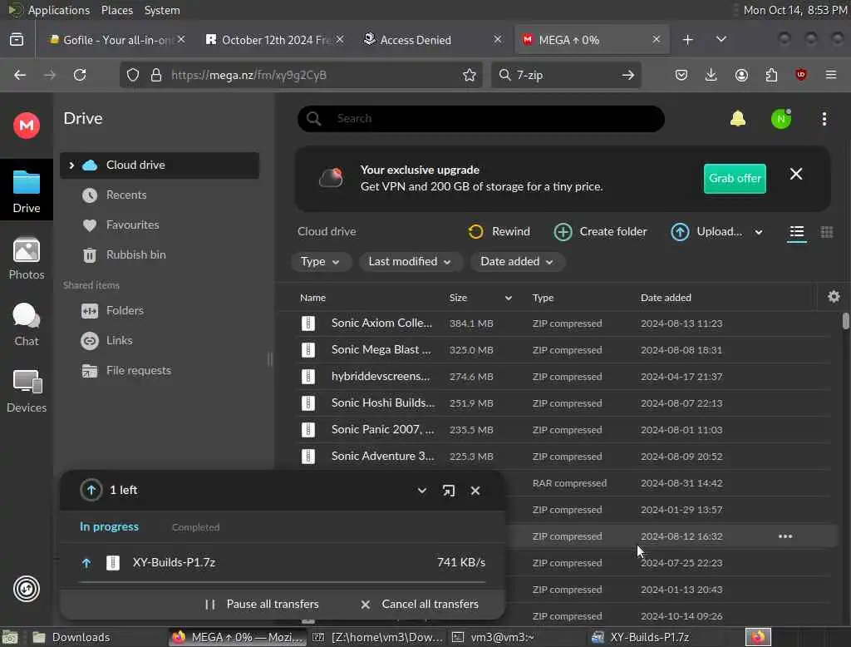Click XY-Builds-P1.7z upload progress bar

click(x=283, y=582)
